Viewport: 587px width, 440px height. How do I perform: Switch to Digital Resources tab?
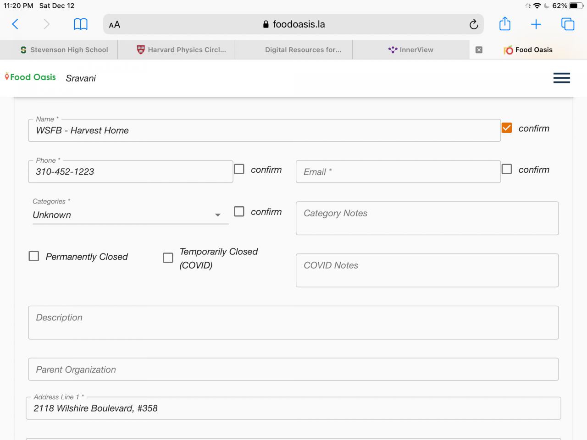pos(294,50)
